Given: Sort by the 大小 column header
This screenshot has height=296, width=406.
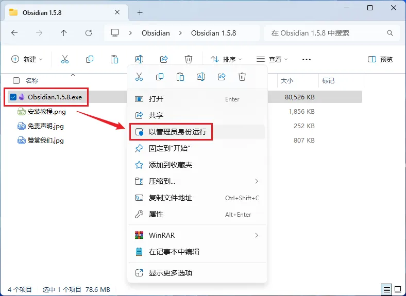Looking at the screenshot, I should [x=287, y=80].
